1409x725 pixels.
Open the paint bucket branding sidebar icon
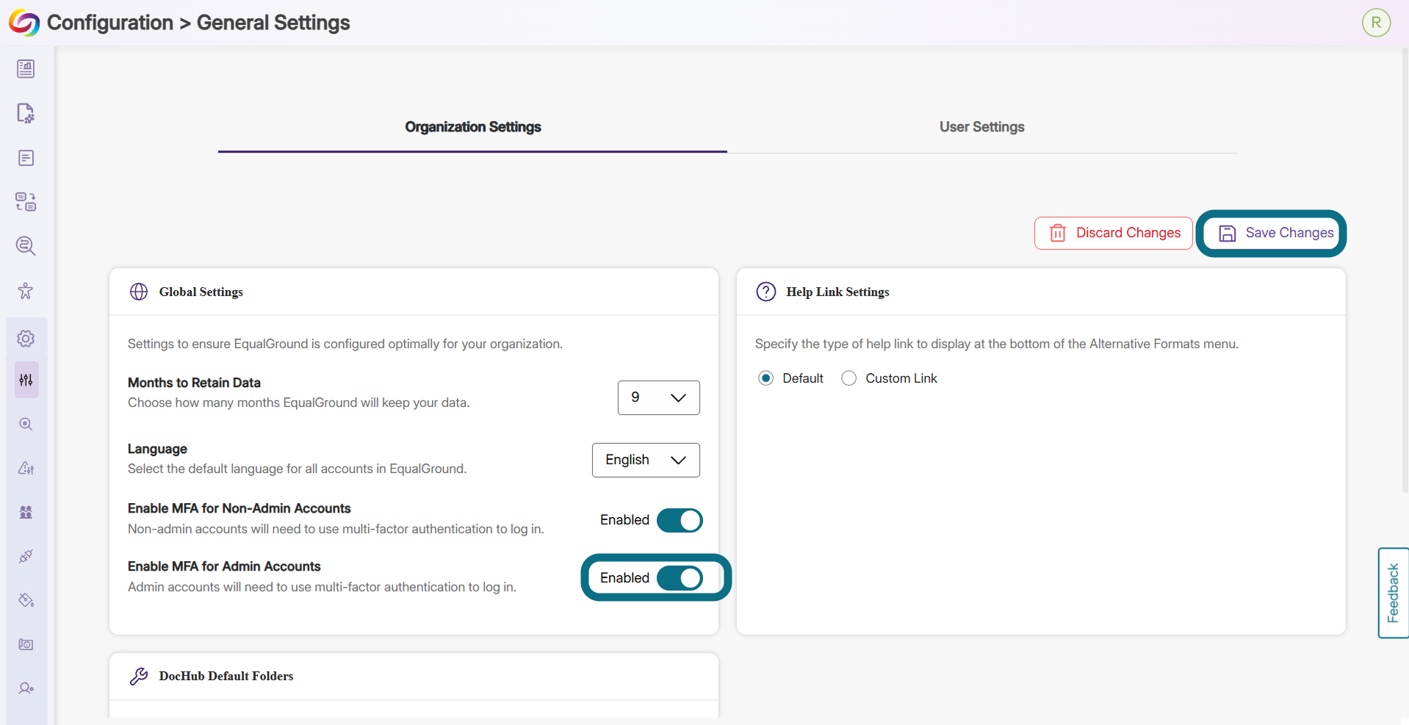pyautogui.click(x=26, y=601)
